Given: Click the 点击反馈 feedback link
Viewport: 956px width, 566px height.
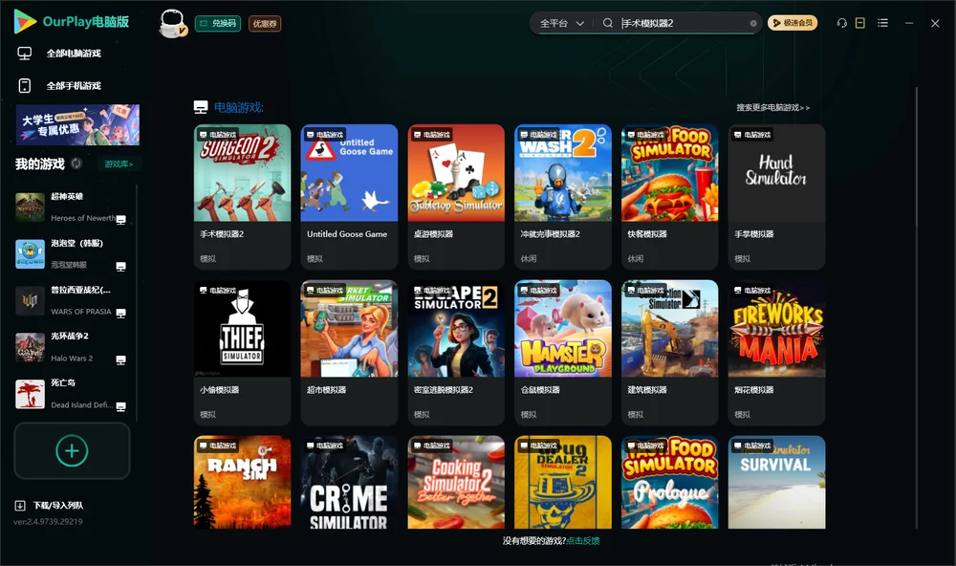Looking at the screenshot, I should [x=583, y=540].
